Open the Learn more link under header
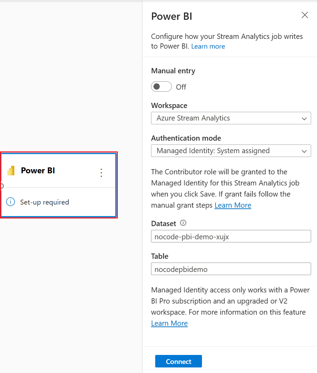The image size is (317, 373). (208, 47)
